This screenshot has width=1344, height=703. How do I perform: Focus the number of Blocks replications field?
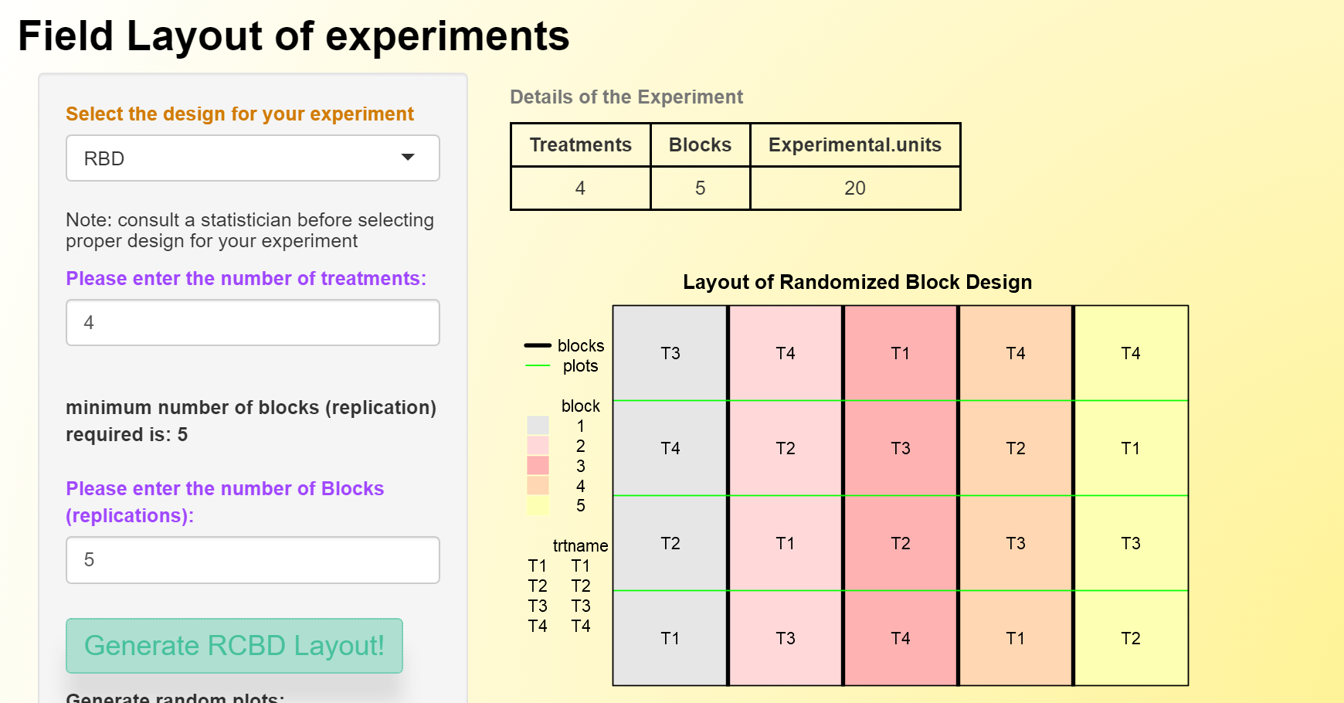point(252,560)
